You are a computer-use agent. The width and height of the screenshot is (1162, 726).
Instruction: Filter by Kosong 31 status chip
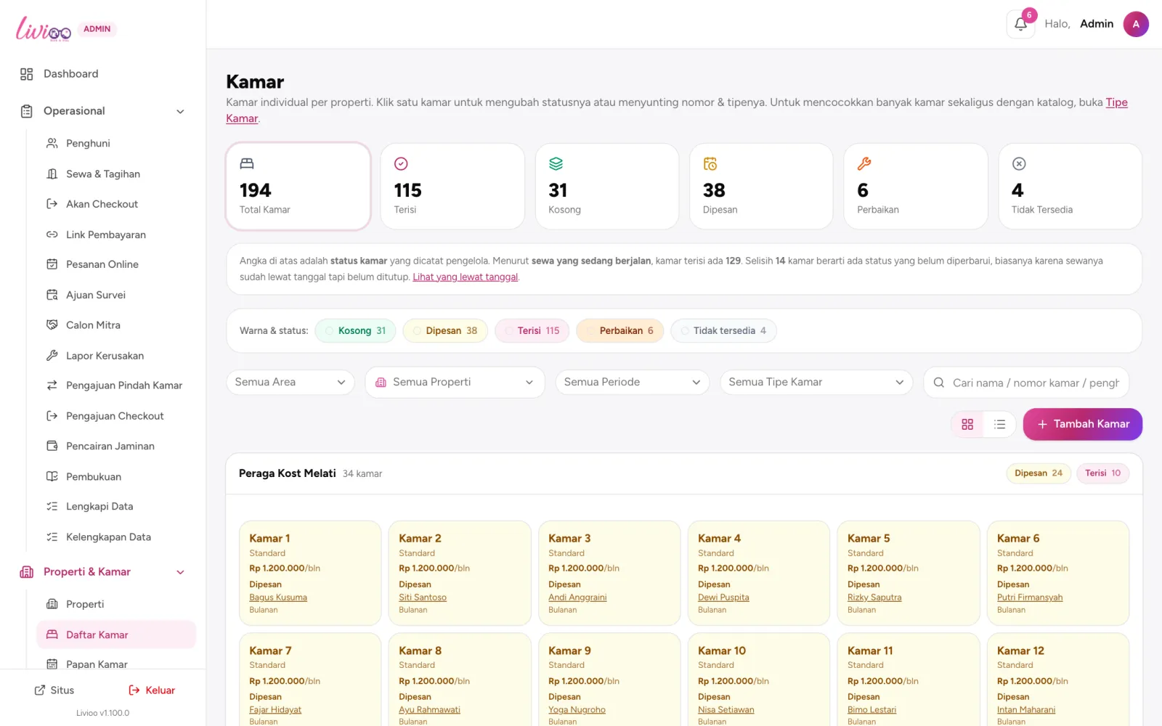click(356, 331)
